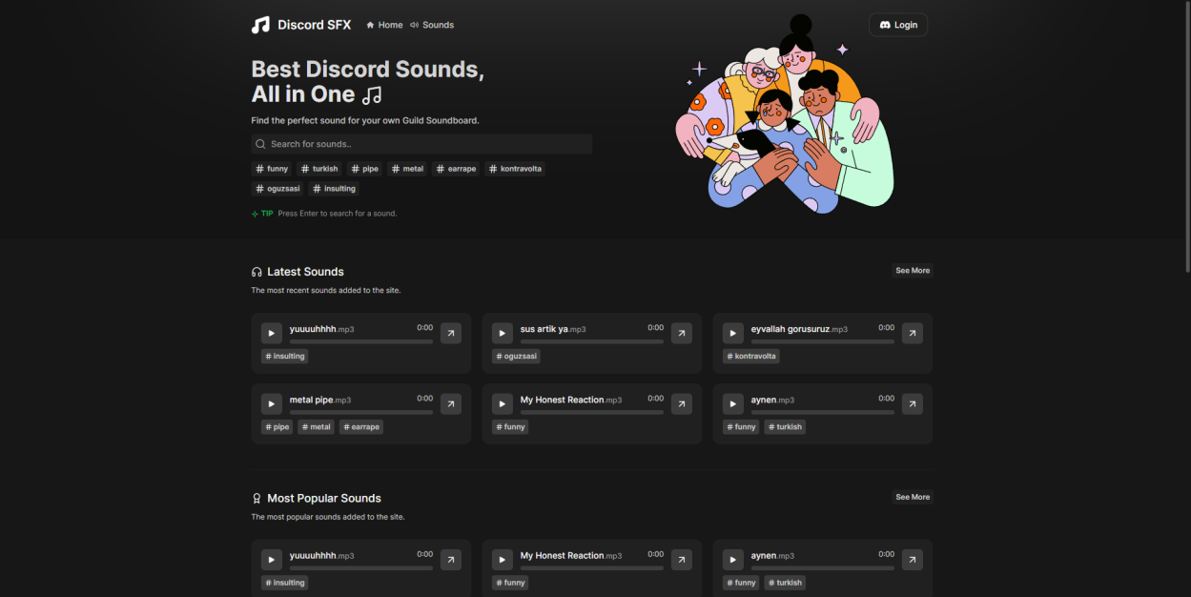Open Most Popular aynen.mp3 arrow icon

click(913, 560)
